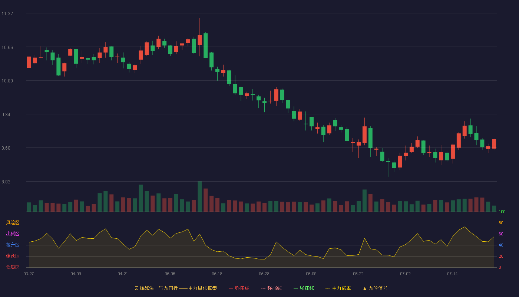Toggle the 主力成本 legend series
519x297 pixels.
[338, 288]
